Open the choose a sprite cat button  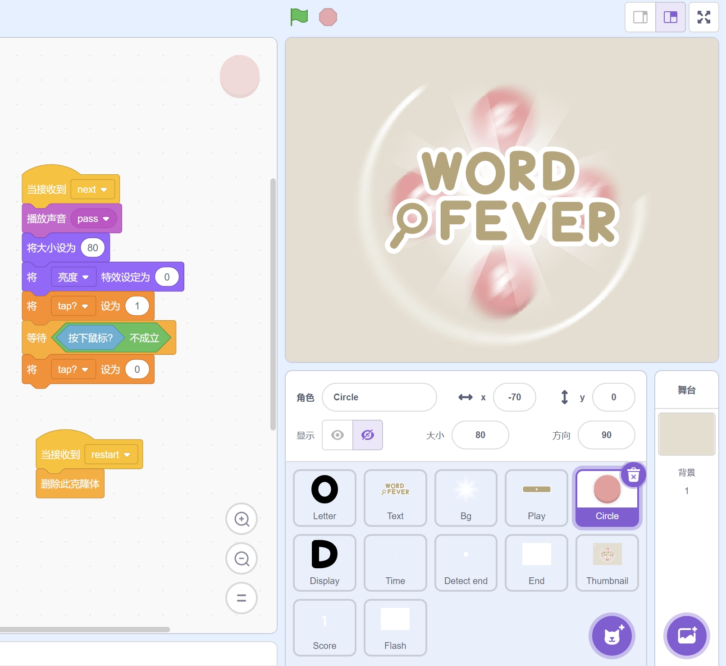(x=612, y=635)
